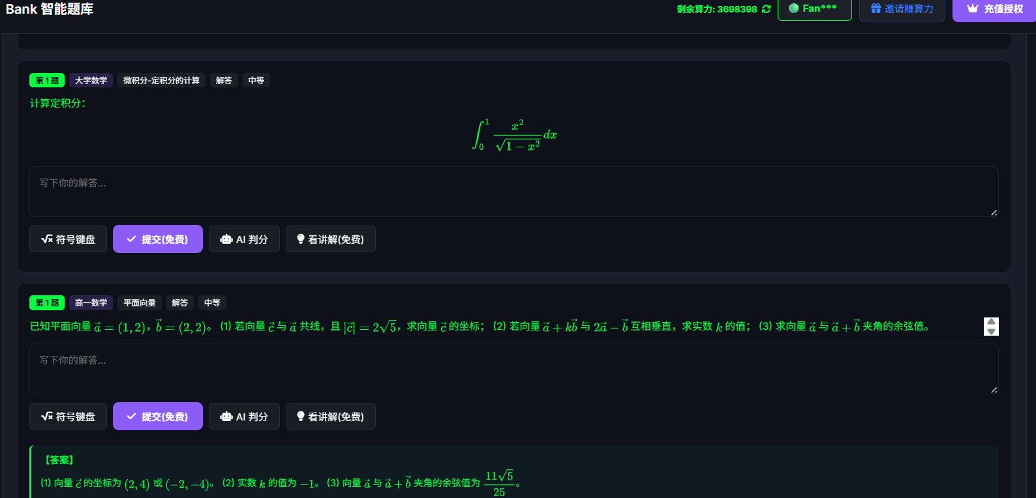
Task: Click the refresh icon next to 剩余算力
Action: click(x=766, y=9)
